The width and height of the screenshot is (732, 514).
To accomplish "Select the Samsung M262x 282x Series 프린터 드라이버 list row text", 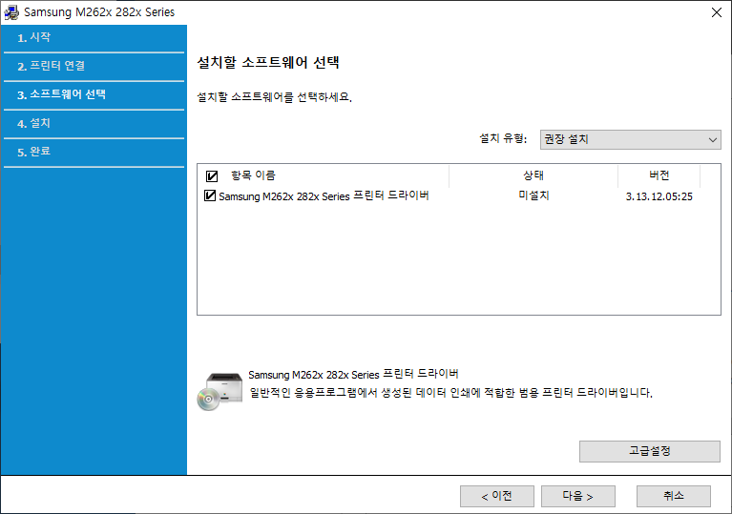I will (324, 195).
